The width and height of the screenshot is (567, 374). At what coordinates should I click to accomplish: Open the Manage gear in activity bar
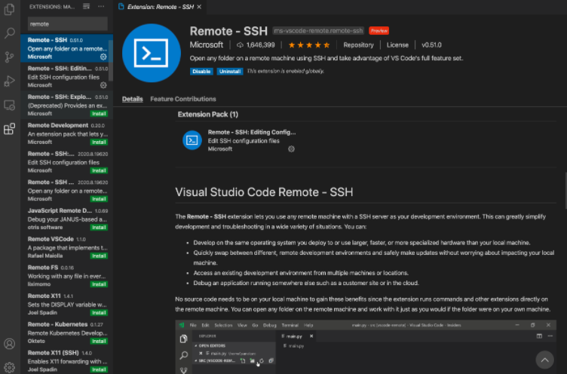9,367
